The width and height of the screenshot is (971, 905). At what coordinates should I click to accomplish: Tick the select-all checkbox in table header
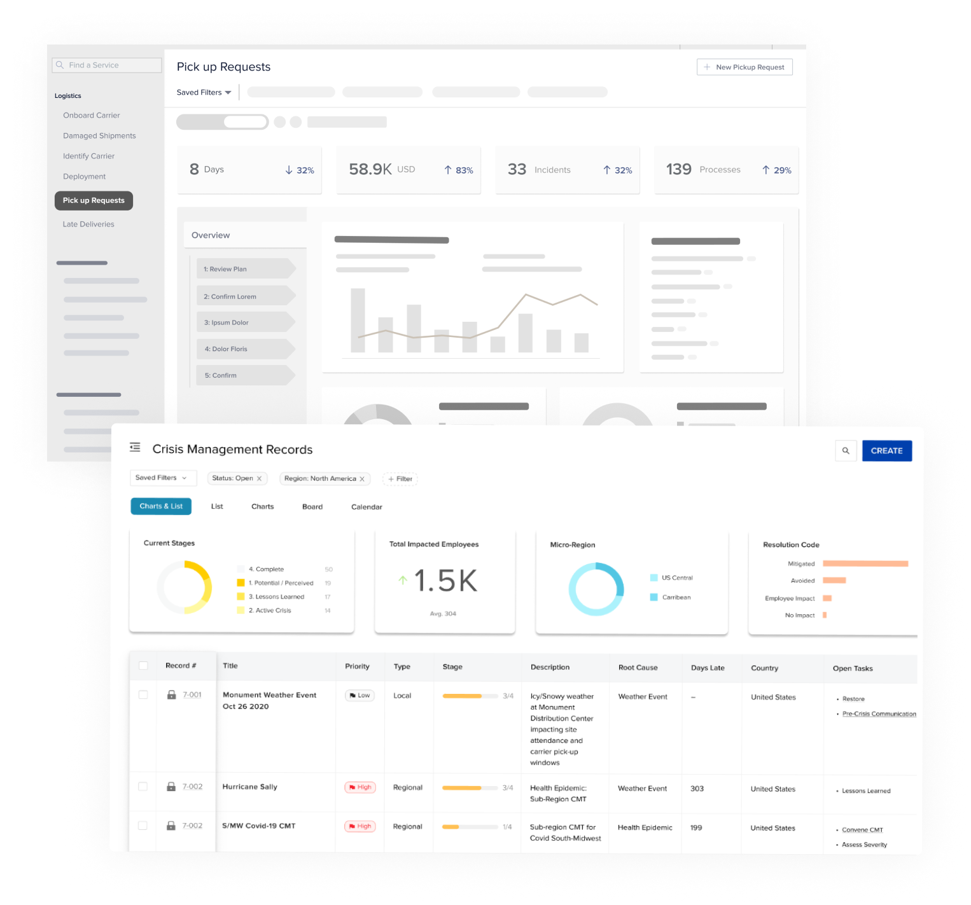coord(143,666)
